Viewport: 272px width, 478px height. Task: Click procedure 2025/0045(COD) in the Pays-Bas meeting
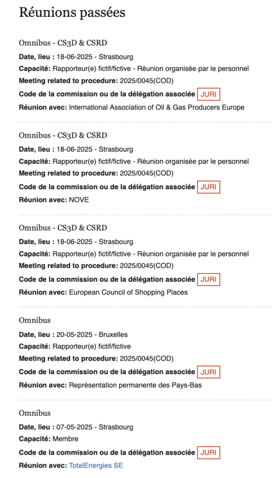click(x=147, y=358)
